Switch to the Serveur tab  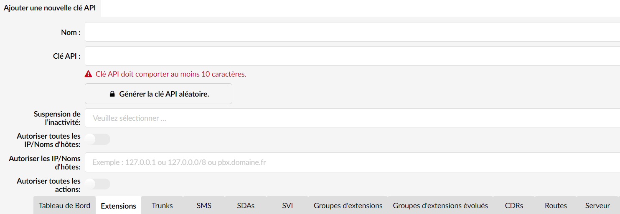coord(597,205)
